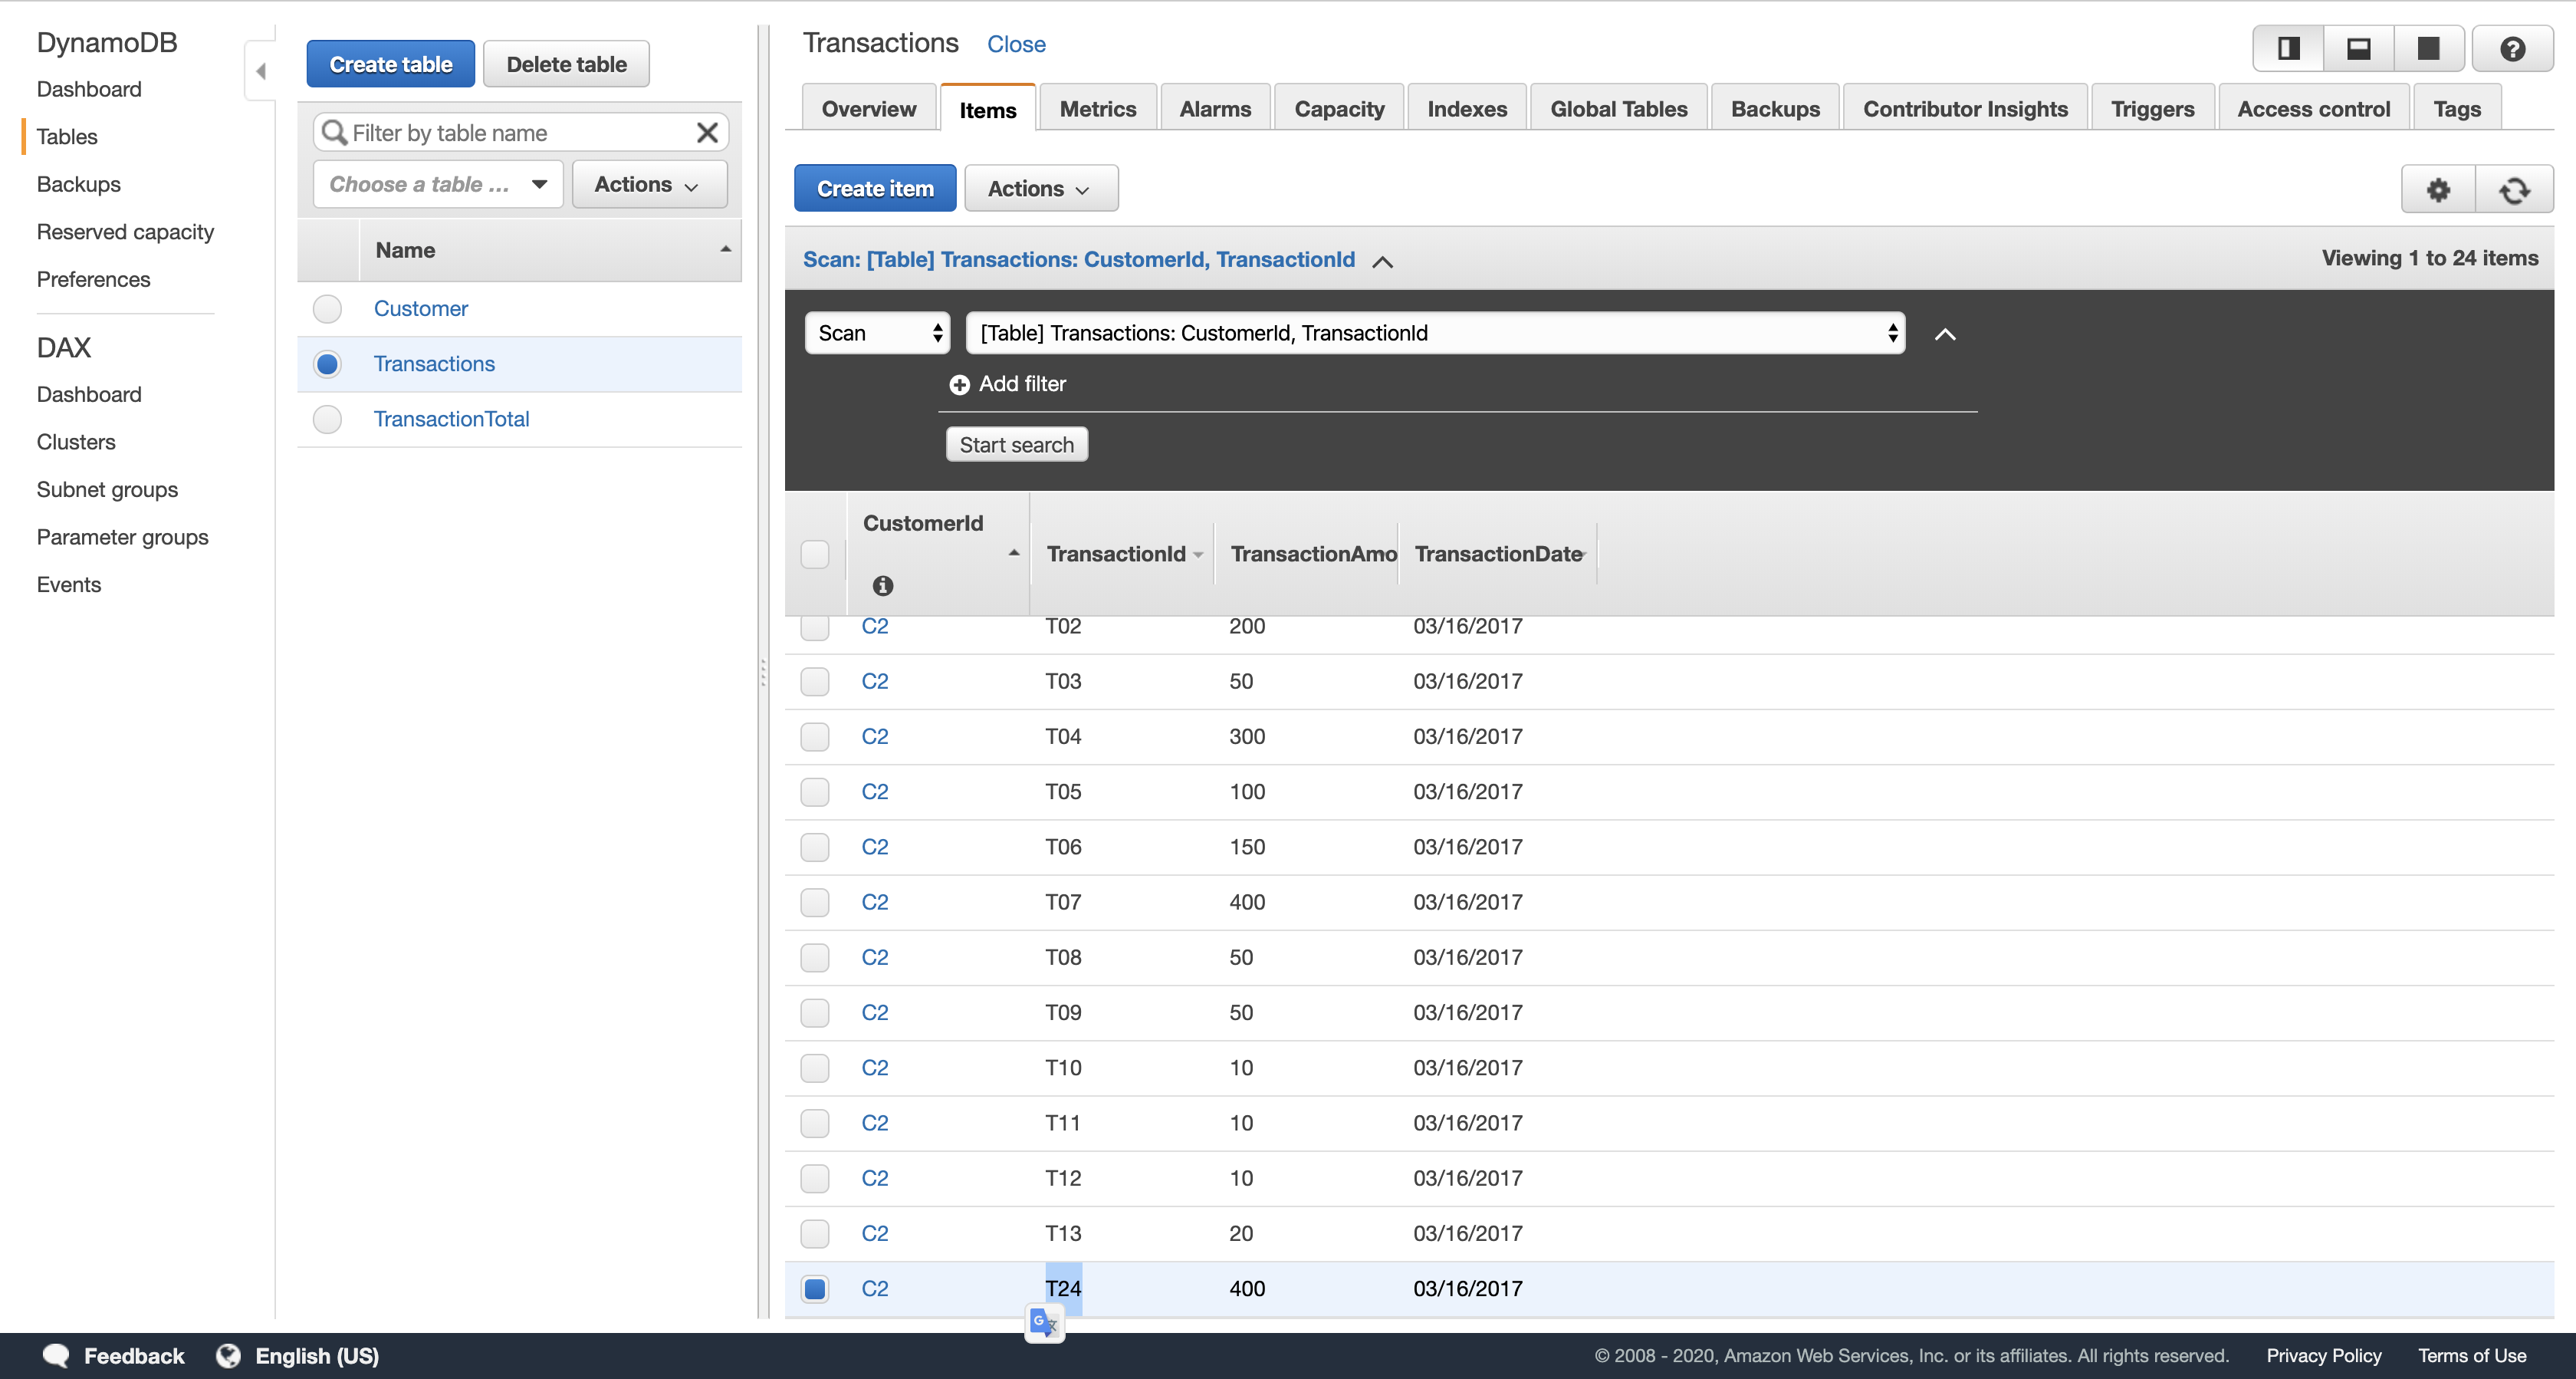This screenshot has height=1379, width=2576.
Task: Clear the table name filter X icon
Action: 707,133
